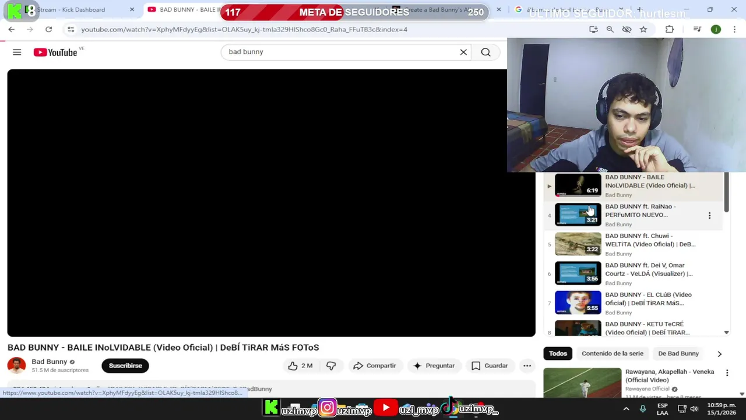Click the black video player area

(x=271, y=203)
